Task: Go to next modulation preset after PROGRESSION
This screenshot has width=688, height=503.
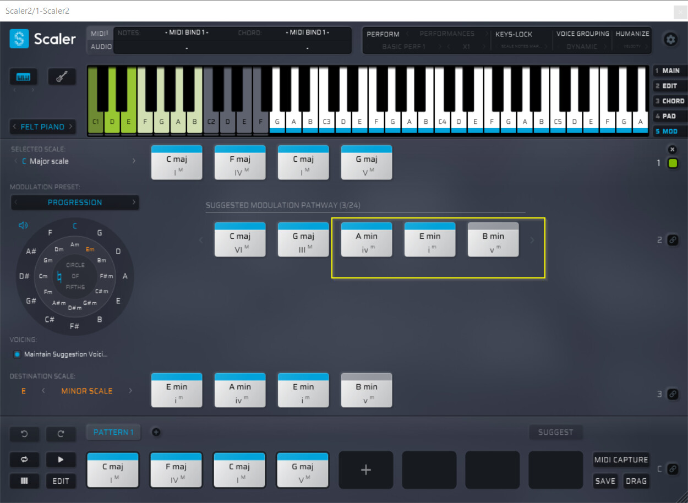Action: click(x=133, y=203)
